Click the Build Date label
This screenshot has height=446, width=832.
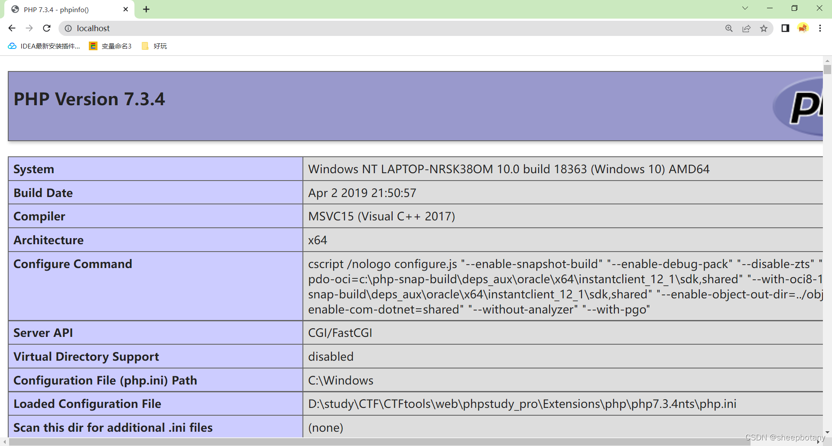pyautogui.click(x=43, y=193)
